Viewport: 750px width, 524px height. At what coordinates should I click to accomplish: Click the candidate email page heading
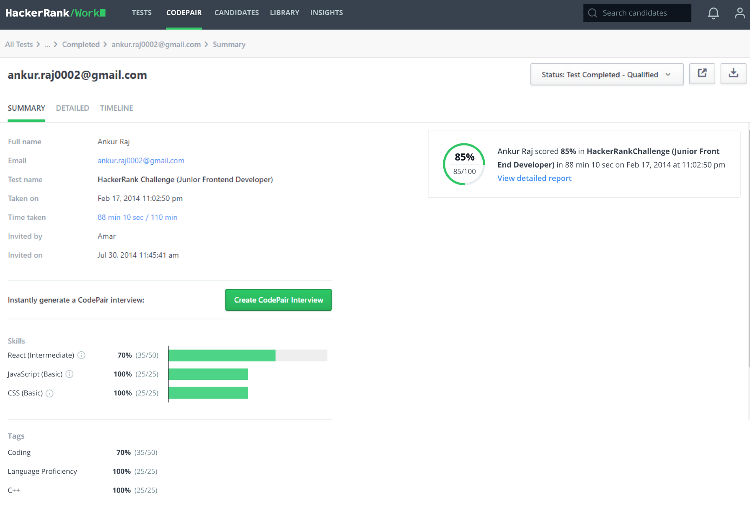pyautogui.click(x=77, y=75)
